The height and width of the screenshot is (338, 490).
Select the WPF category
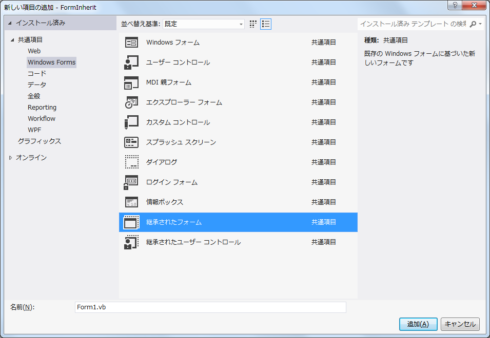34,130
